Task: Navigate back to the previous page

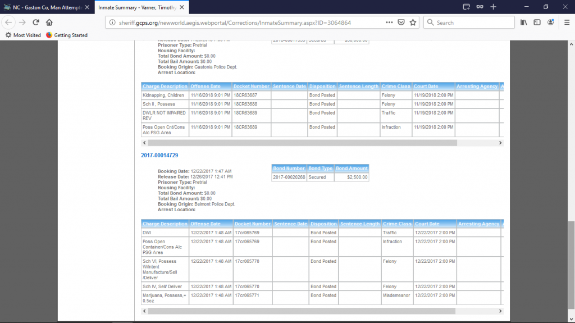Action: tap(8, 22)
